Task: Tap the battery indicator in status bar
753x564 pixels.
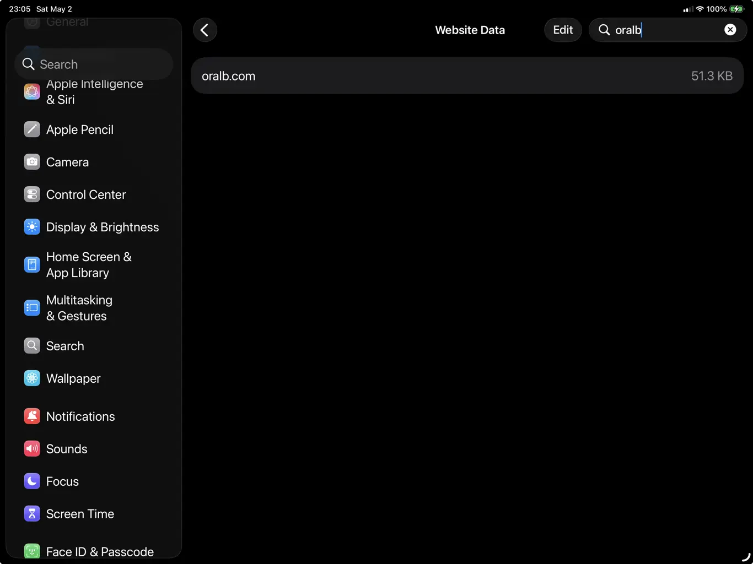Action: (x=737, y=9)
